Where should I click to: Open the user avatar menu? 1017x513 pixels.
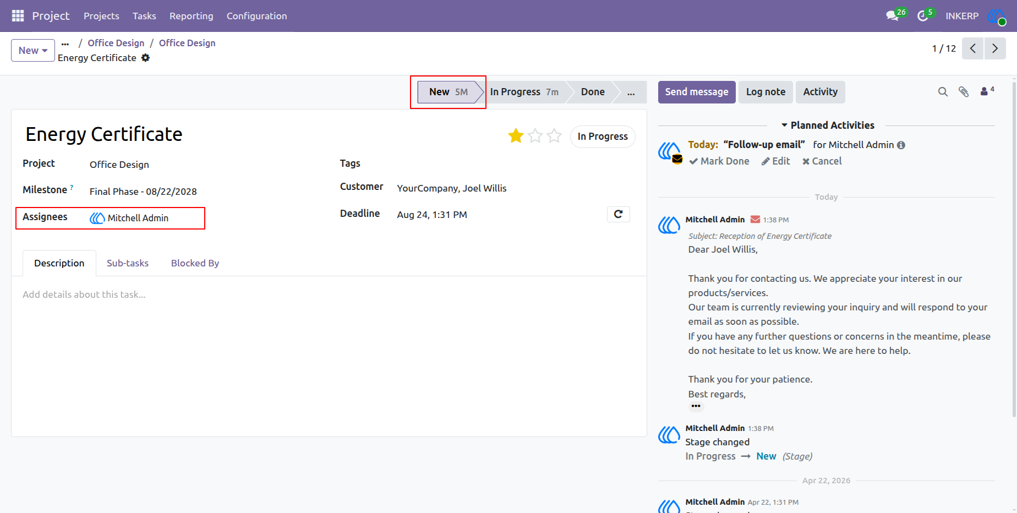pos(997,16)
